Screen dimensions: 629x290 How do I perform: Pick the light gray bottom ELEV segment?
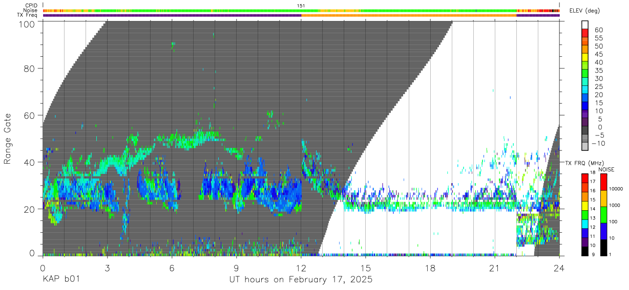tap(585, 146)
